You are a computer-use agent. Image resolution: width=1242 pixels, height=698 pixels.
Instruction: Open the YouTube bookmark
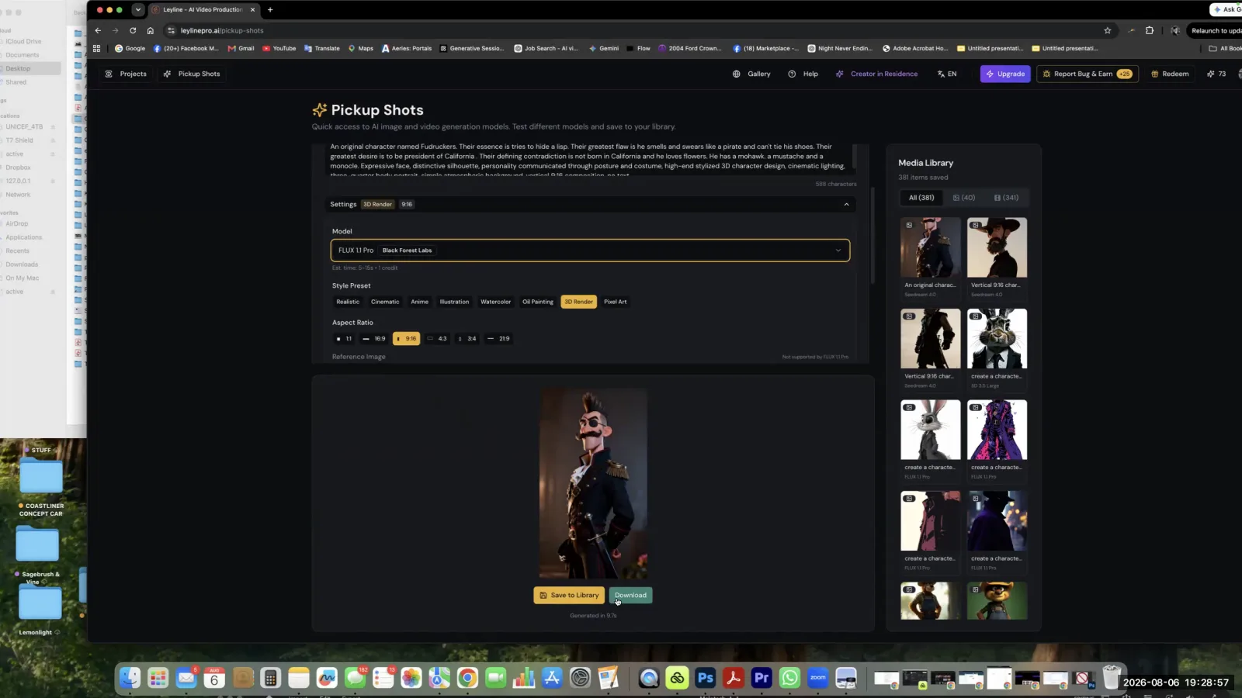pyautogui.click(x=279, y=48)
